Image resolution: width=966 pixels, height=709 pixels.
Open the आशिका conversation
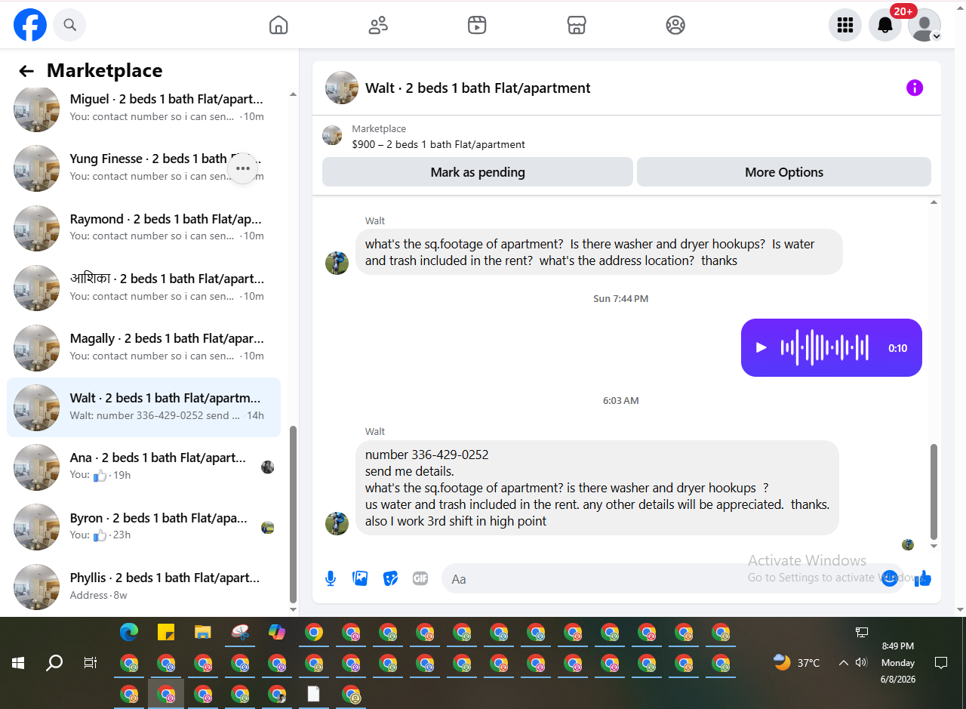point(143,288)
